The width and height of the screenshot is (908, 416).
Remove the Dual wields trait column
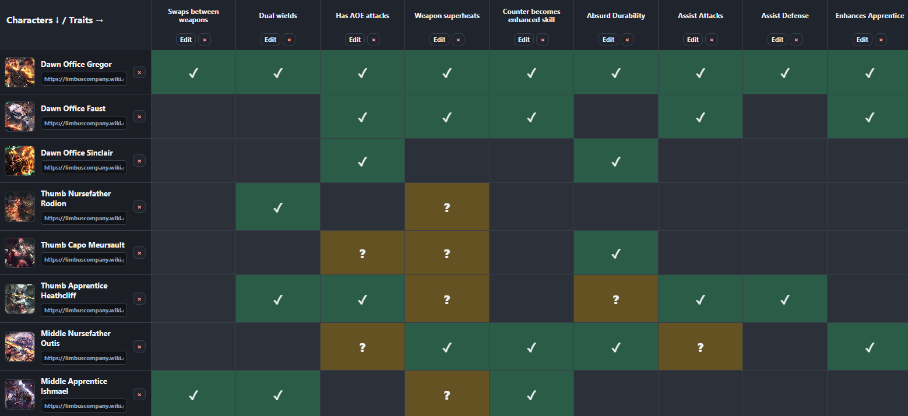290,40
